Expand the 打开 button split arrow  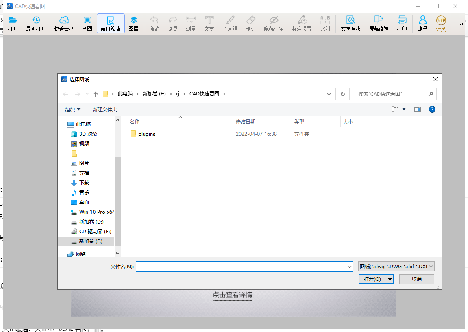coord(390,279)
